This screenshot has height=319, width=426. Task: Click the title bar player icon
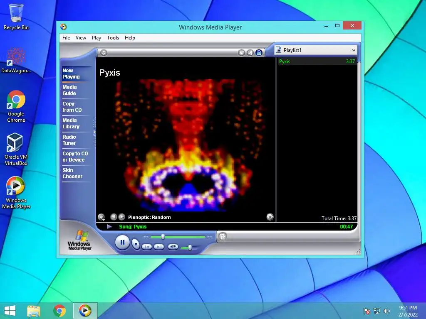pyautogui.click(x=63, y=27)
